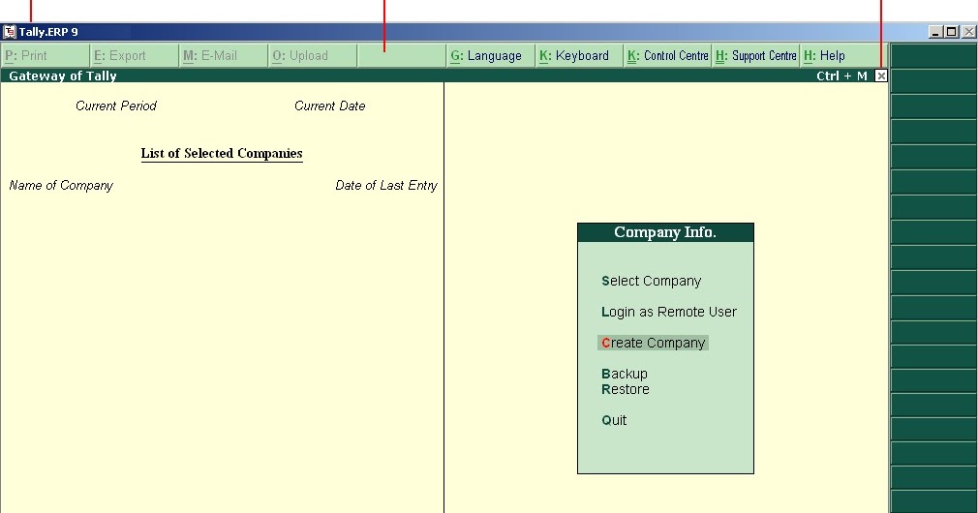Select Backup in Company Info menu
978x513 pixels.
[x=625, y=374]
